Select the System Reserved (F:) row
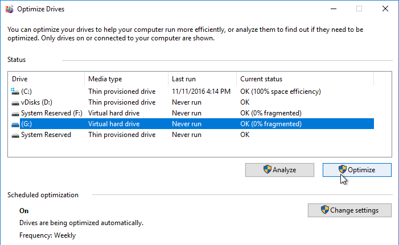Screen dimensions: 399x245 tap(192, 113)
